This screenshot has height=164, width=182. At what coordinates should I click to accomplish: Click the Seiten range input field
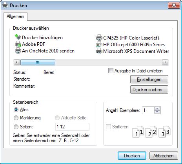pos(72,127)
